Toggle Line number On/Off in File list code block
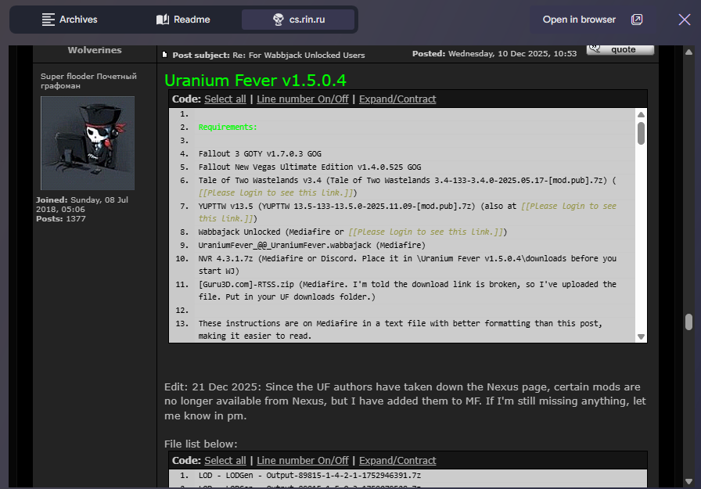The height and width of the screenshot is (489, 701). coord(302,460)
